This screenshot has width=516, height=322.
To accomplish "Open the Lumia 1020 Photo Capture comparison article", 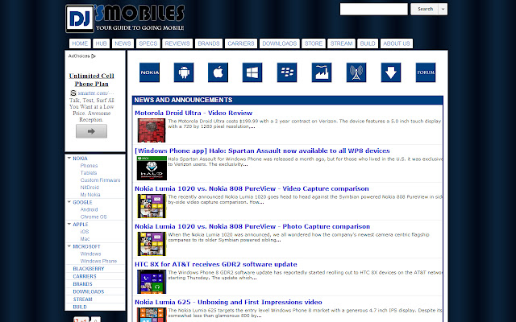I will coord(252,226).
